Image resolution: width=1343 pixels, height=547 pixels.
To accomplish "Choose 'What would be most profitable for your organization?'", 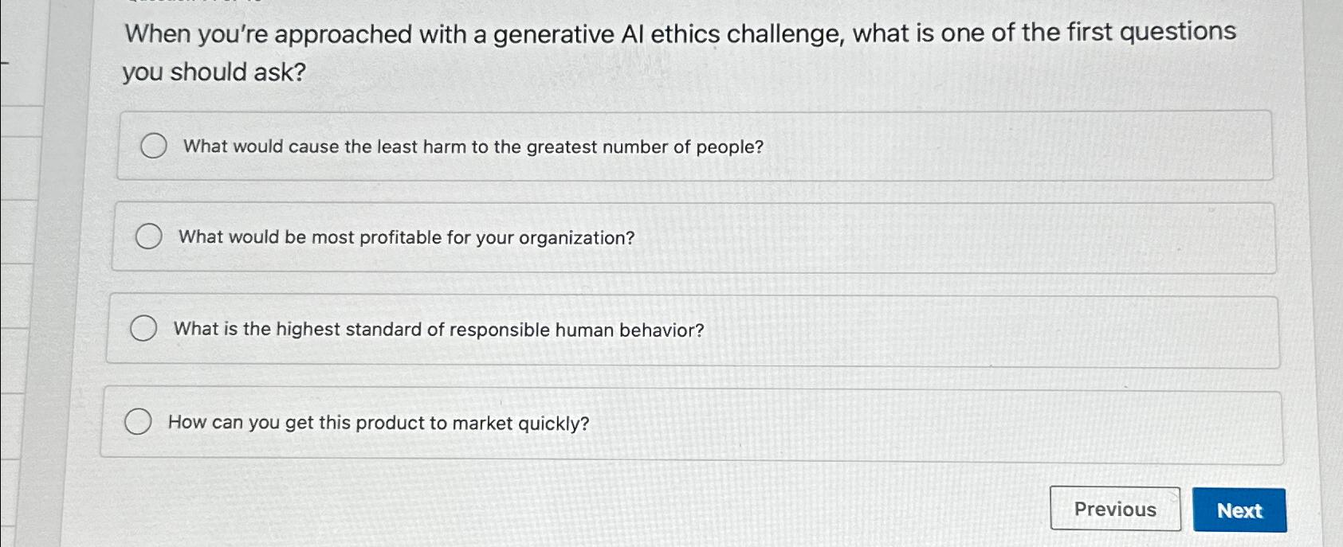I will click(148, 236).
